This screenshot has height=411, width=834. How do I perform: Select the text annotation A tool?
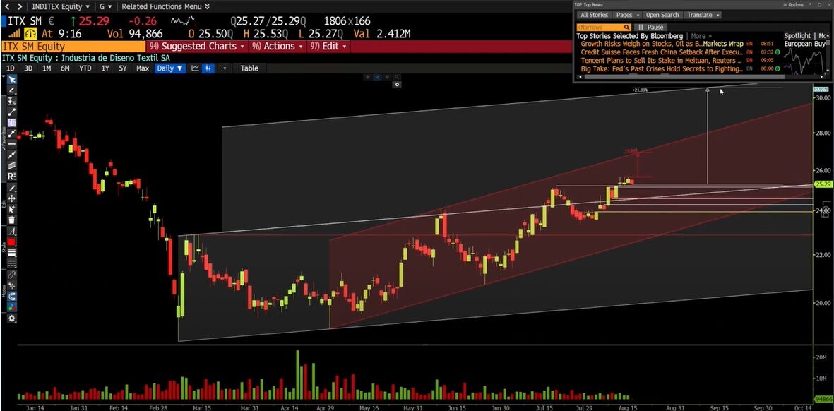point(12,232)
